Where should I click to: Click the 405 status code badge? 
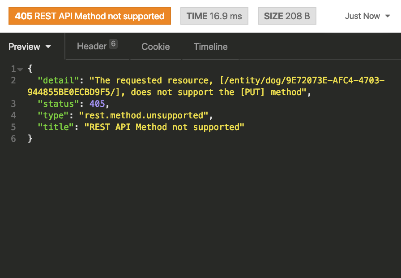click(90, 16)
